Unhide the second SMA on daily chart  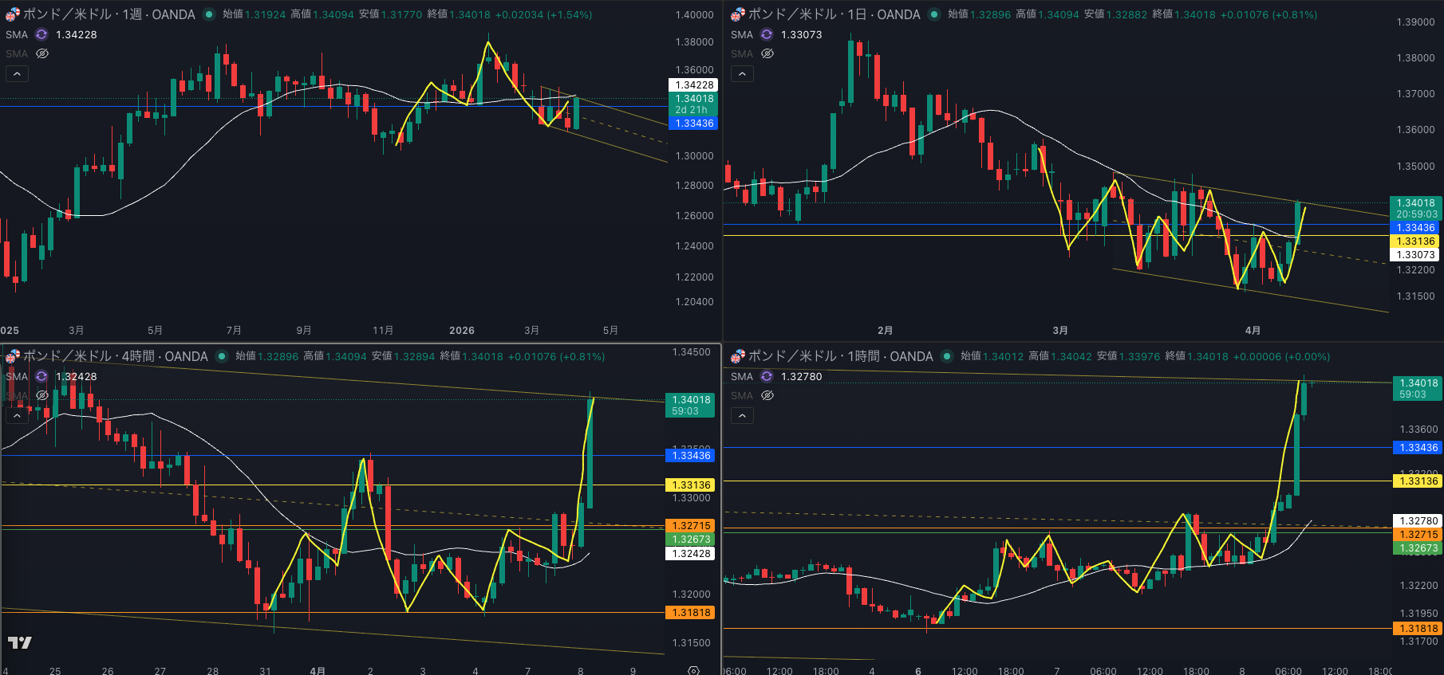coord(767,53)
